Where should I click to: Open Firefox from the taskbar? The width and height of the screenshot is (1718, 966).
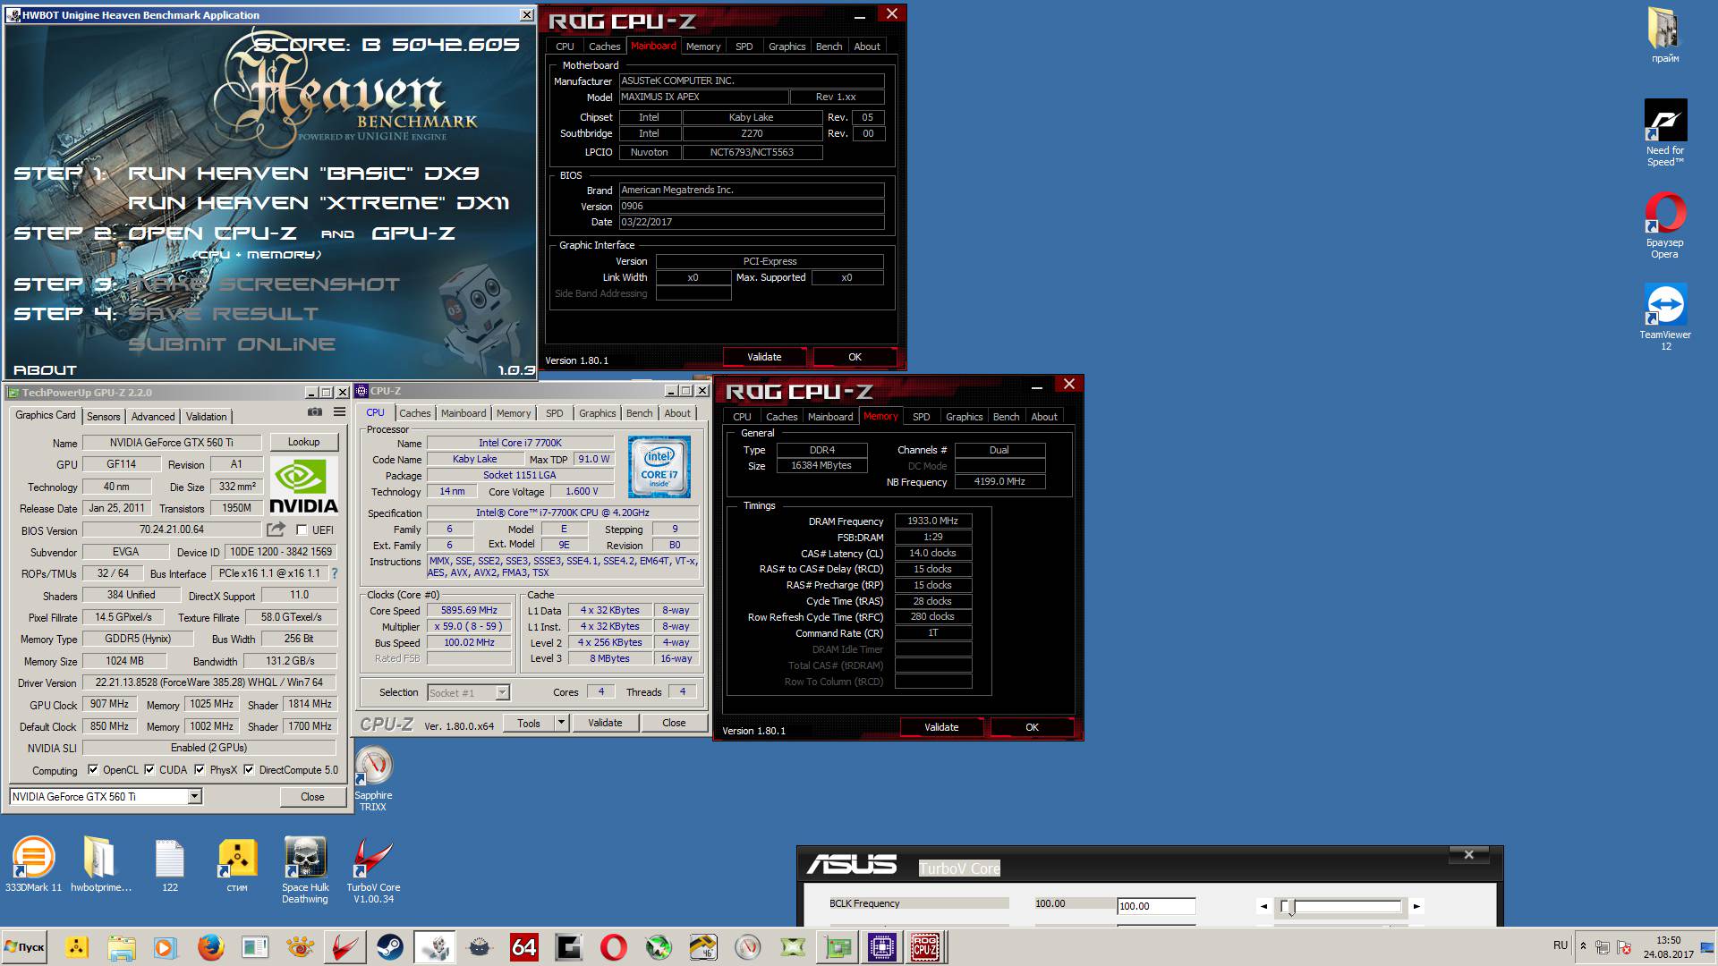click(210, 947)
